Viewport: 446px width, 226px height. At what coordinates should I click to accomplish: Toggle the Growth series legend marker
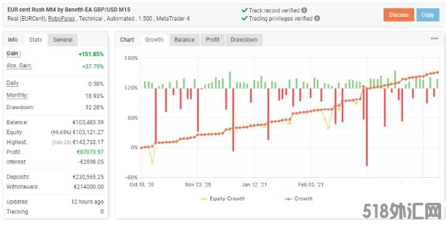click(288, 199)
